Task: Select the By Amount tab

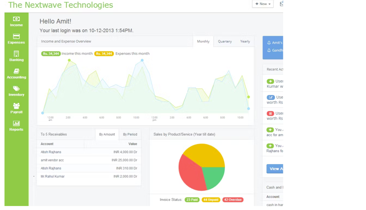Action: click(x=107, y=134)
